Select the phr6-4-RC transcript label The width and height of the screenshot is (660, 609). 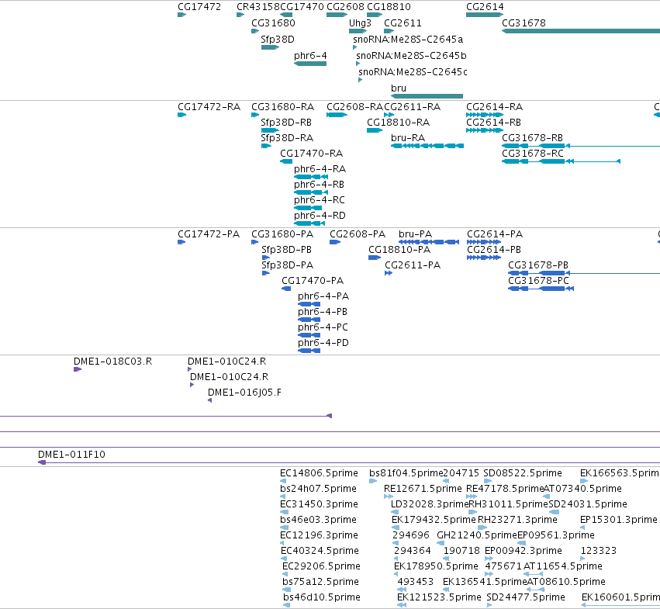click(x=319, y=200)
